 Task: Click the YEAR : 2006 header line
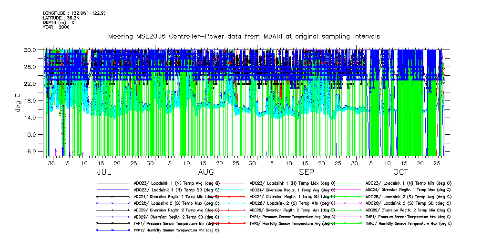tap(56, 27)
